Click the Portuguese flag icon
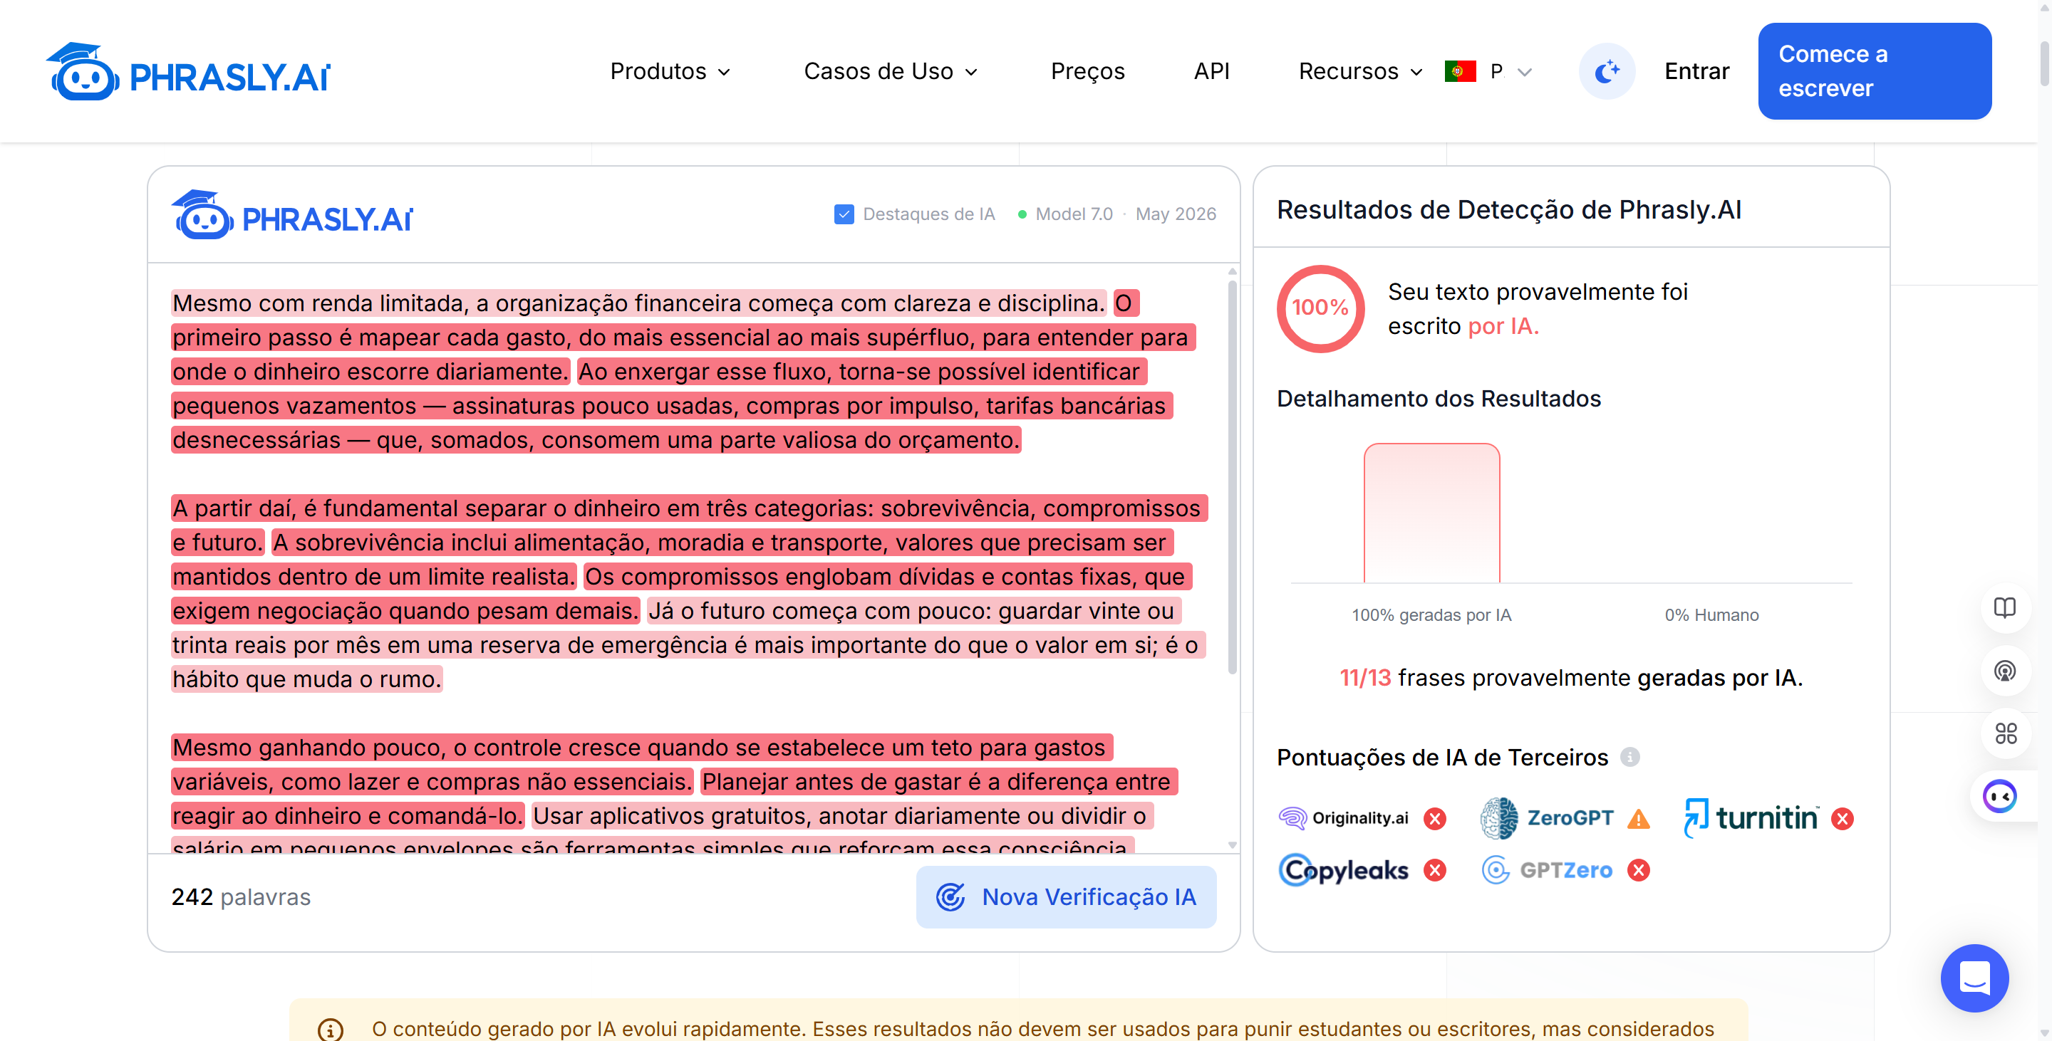This screenshot has width=2052, height=1041. (1460, 72)
